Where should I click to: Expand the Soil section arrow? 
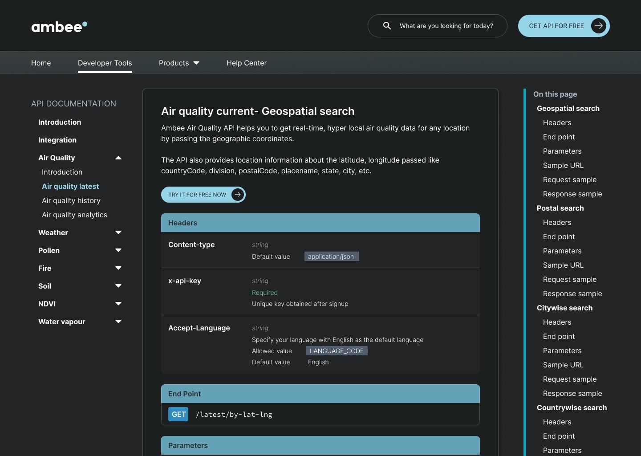(x=118, y=286)
